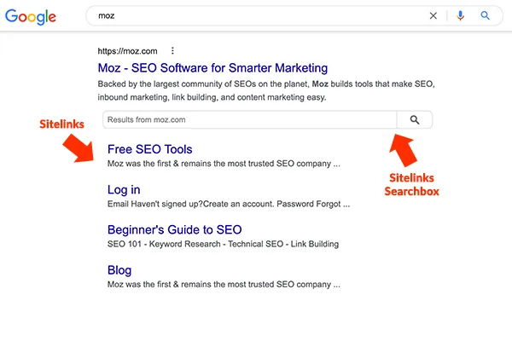This screenshot has height=341, width=512.
Task: Click the red arrow pointing at Free SEO Tools
Action: 79,149
